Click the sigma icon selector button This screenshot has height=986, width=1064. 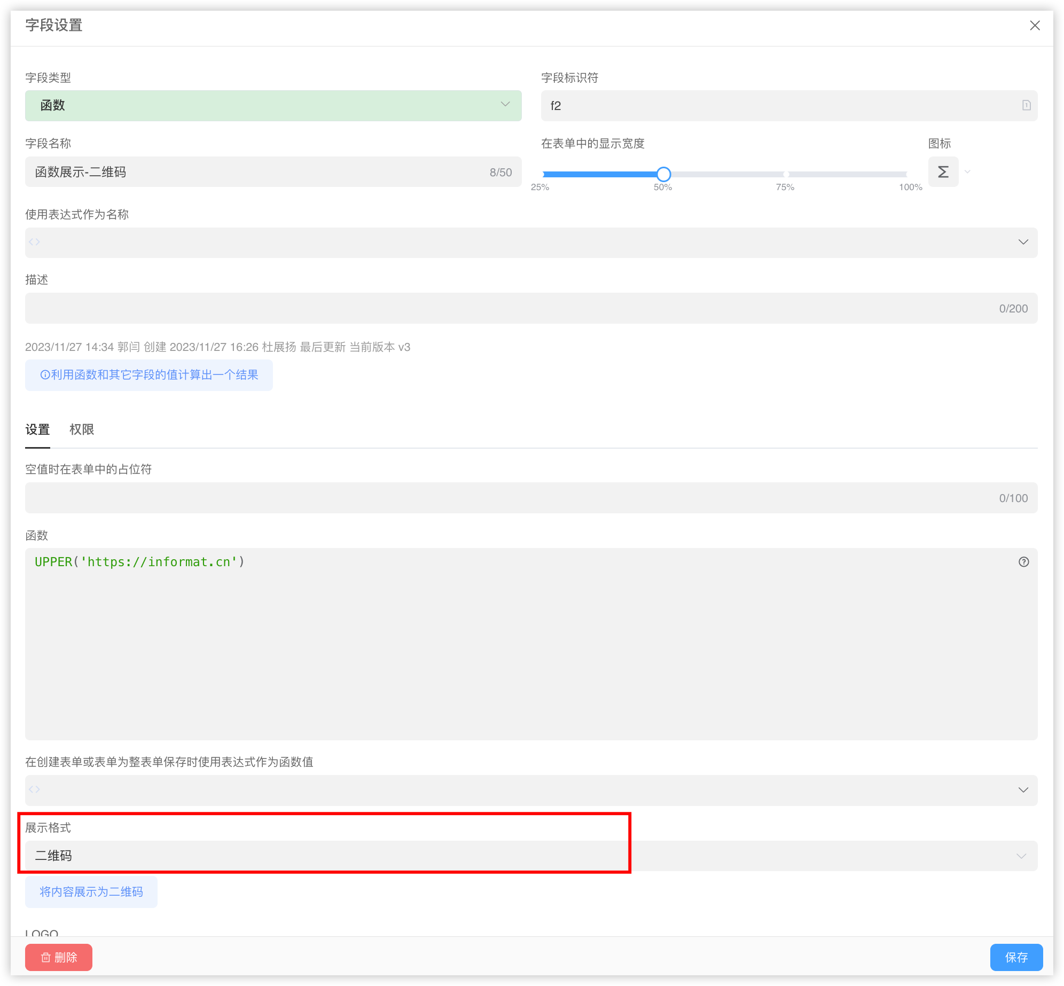[943, 172]
